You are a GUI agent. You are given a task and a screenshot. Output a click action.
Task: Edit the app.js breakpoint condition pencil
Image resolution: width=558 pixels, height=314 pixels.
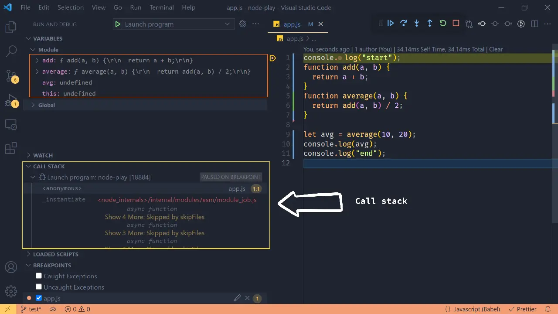coord(237,298)
